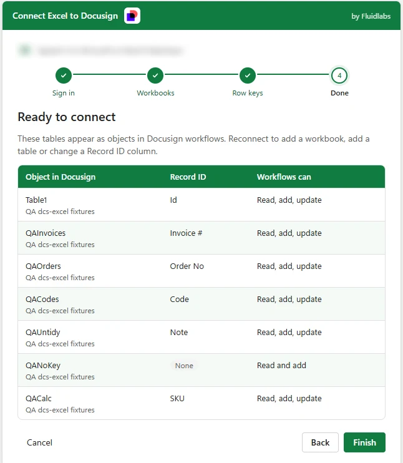Click 'Read, add, update' in the QACalc row
The width and height of the screenshot is (403, 463).
click(289, 399)
